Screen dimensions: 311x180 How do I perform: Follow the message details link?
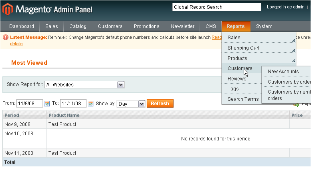point(16,44)
